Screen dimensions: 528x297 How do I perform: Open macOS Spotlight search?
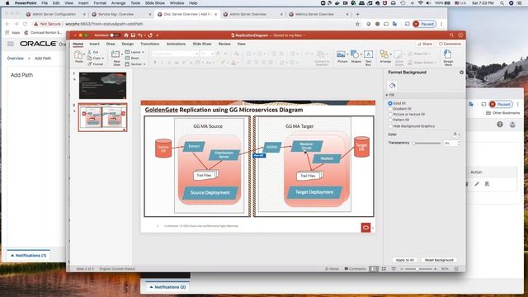click(x=502, y=3)
